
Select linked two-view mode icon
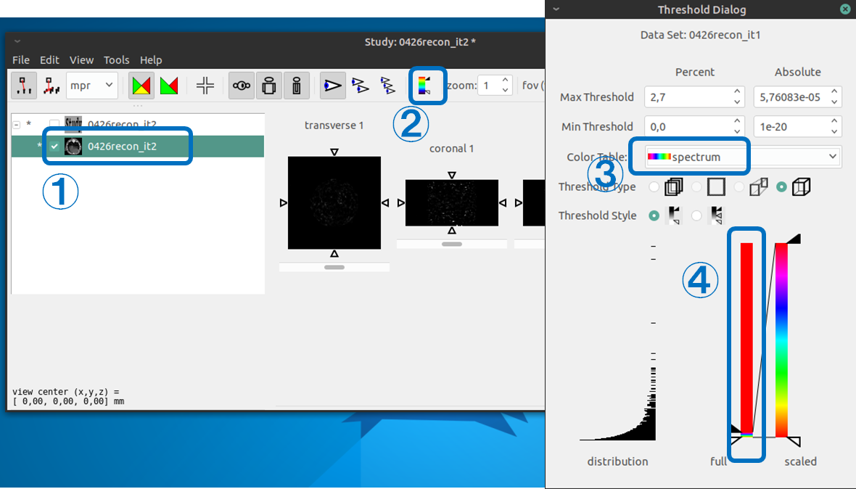[x=360, y=86]
